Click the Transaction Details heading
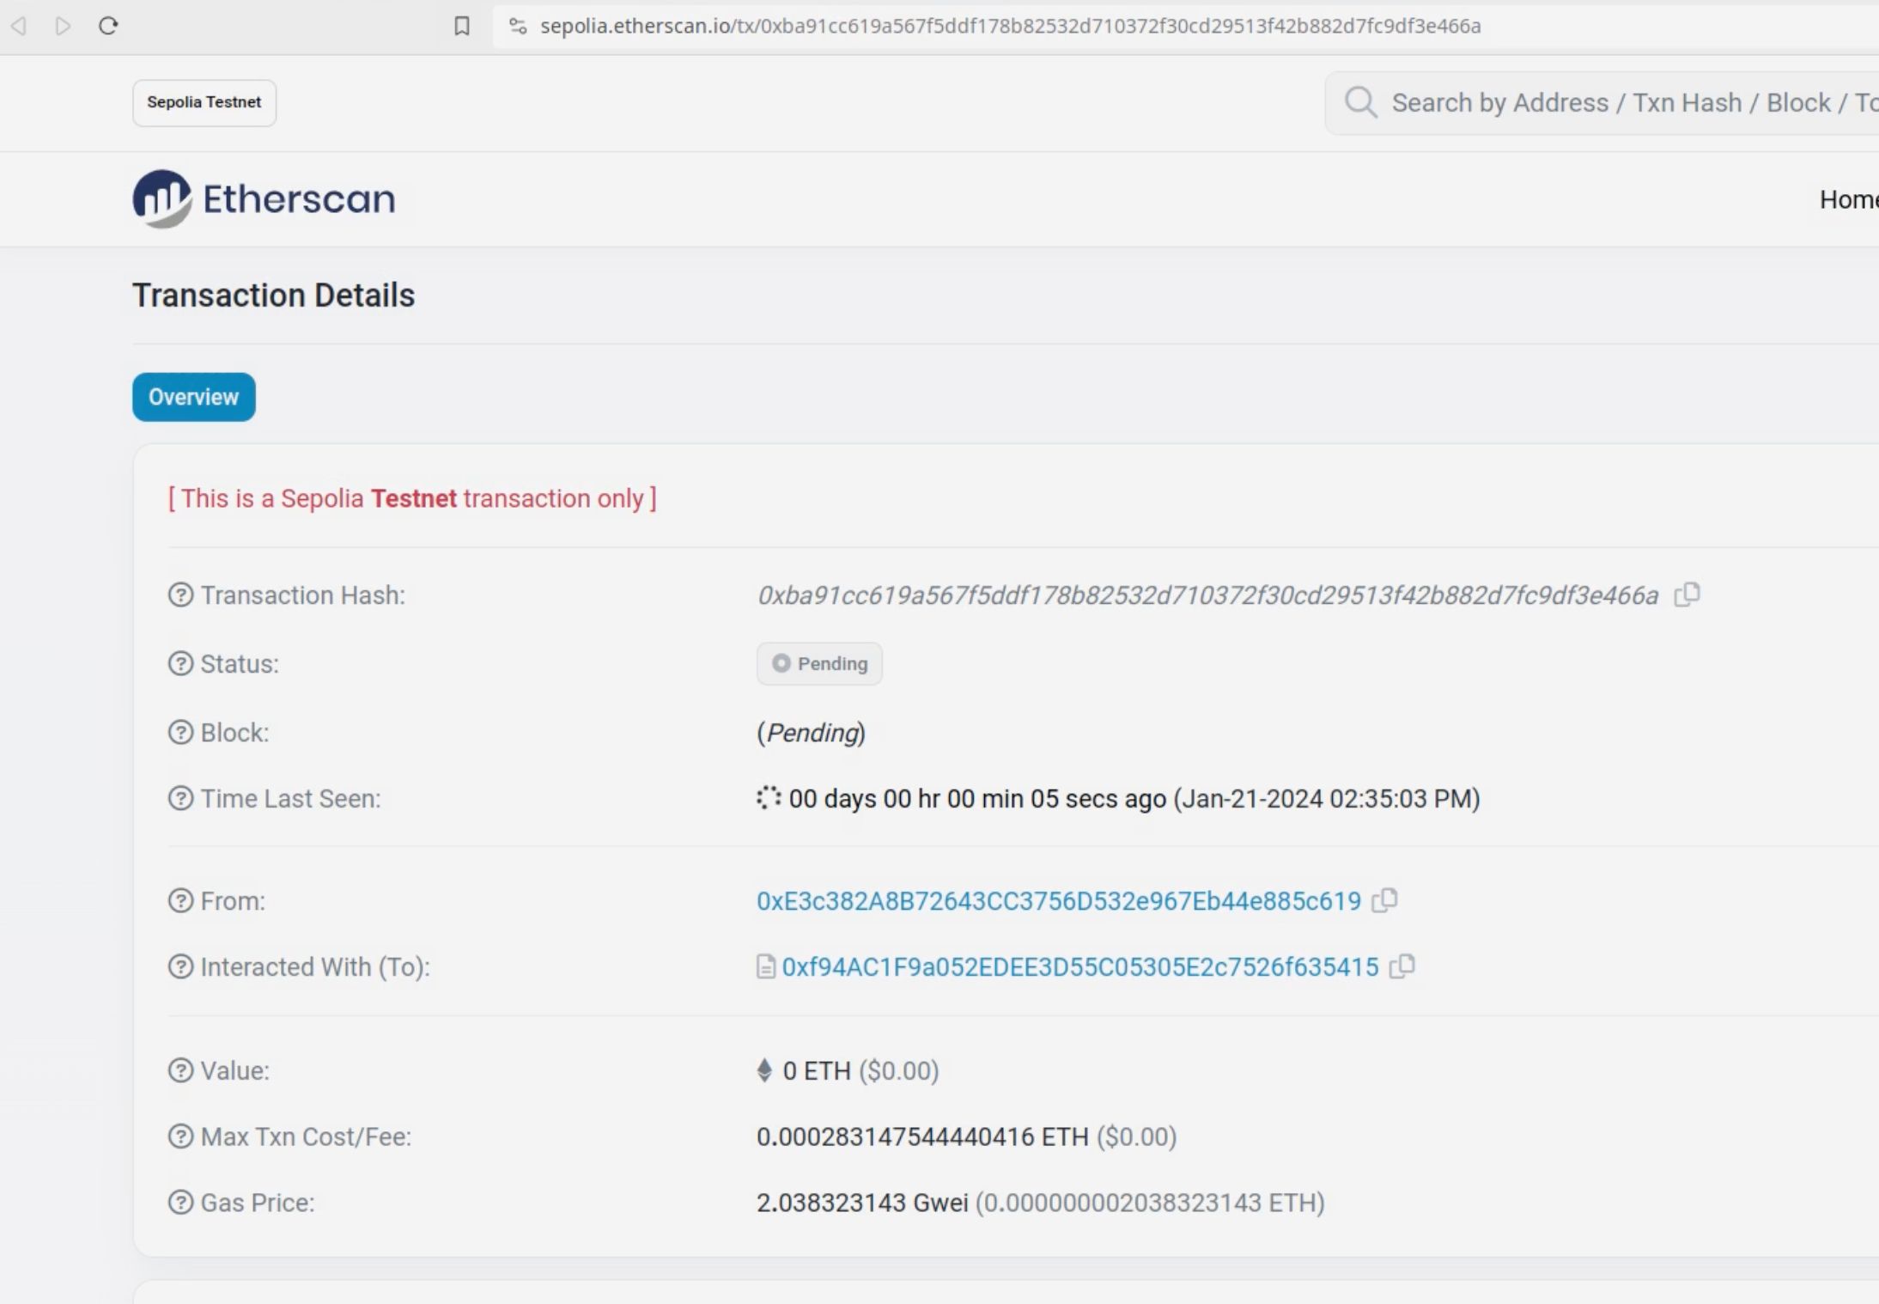Image resolution: width=1879 pixels, height=1304 pixels. pos(273,296)
